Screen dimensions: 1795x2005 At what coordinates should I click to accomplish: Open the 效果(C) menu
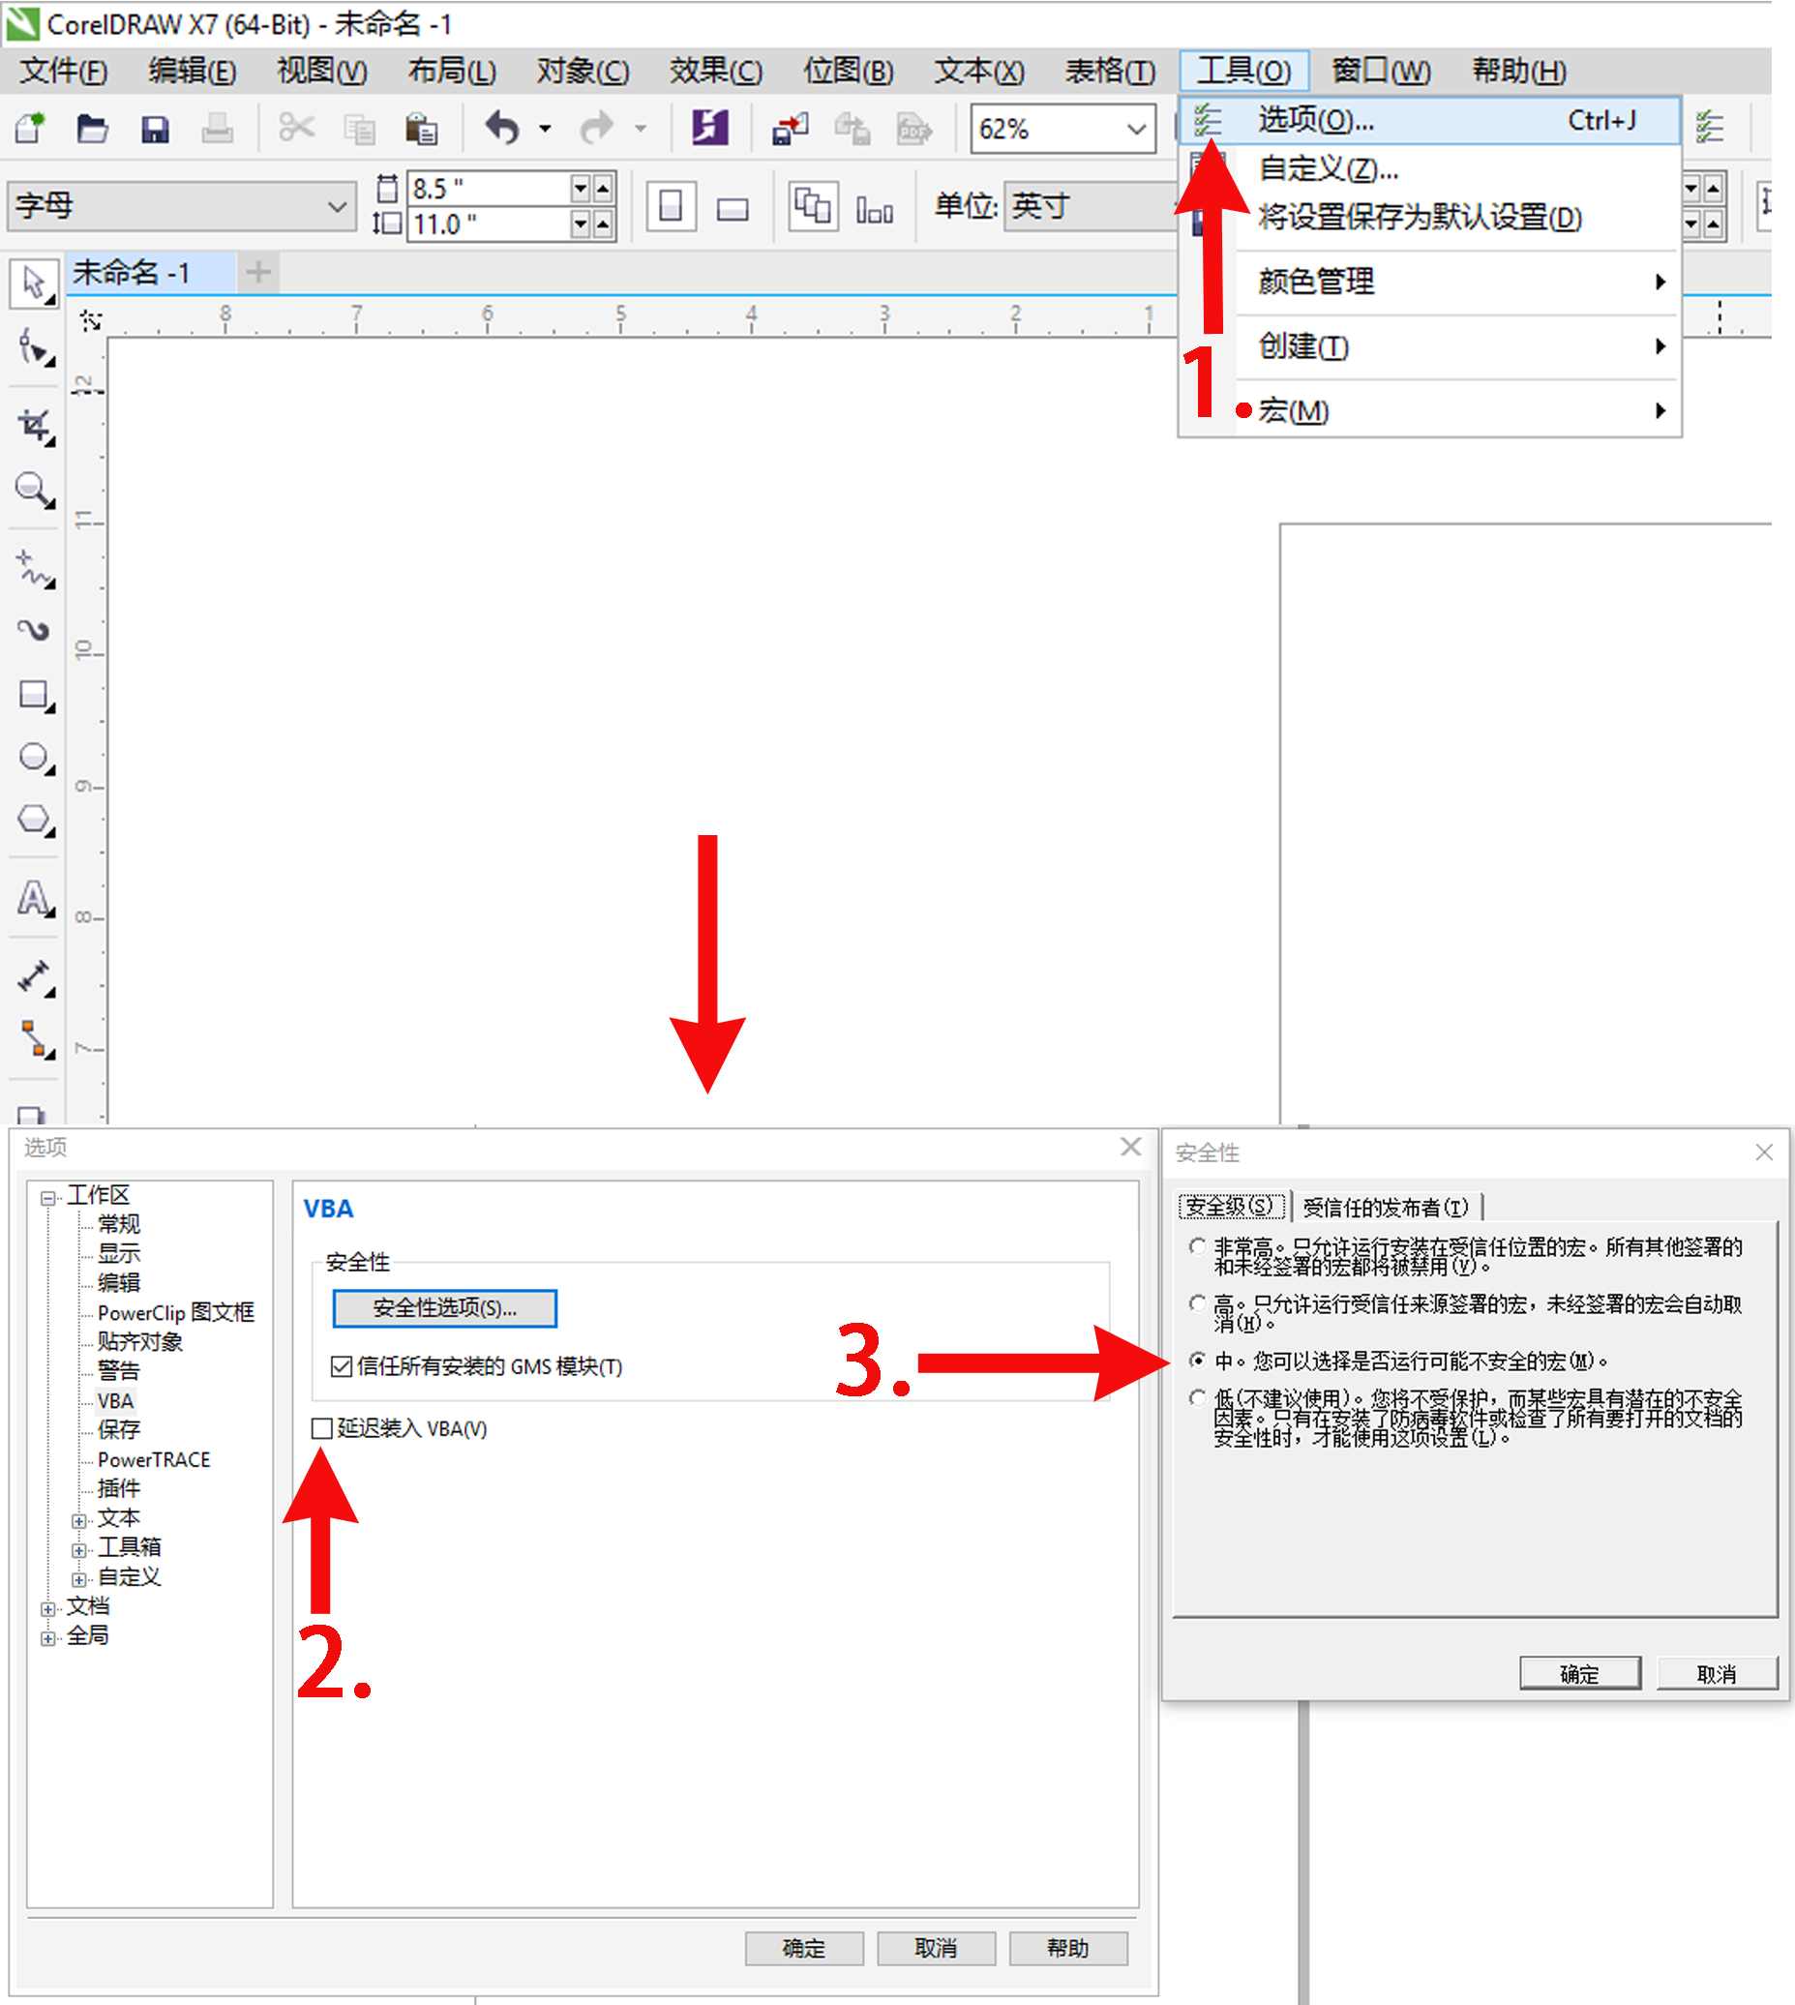click(x=716, y=71)
